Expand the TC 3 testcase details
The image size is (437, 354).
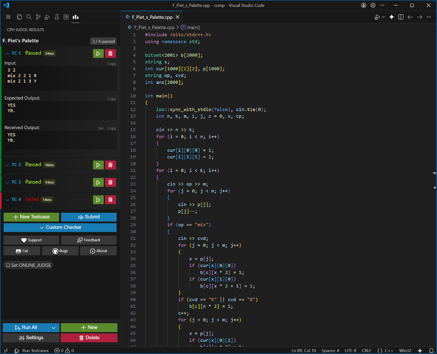pyautogui.click(x=7, y=182)
